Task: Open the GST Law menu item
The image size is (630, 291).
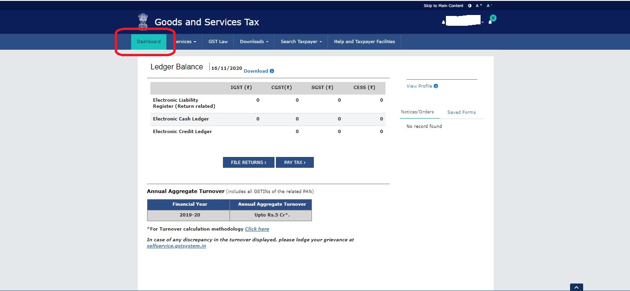Action: (x=218, y=42)
